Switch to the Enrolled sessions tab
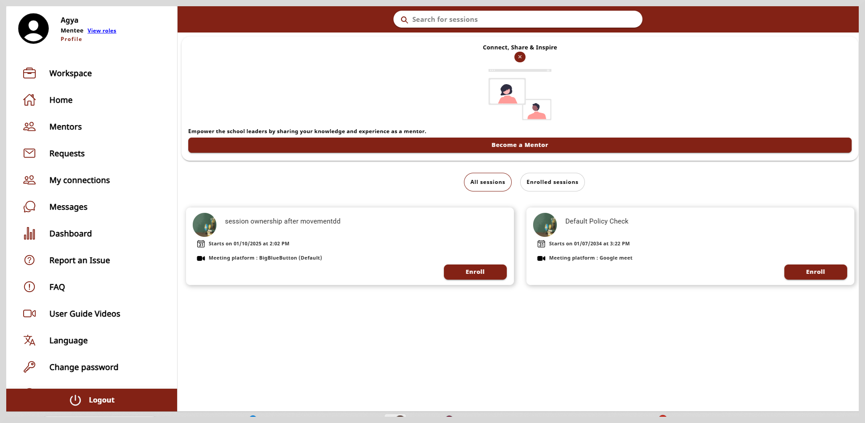This screenshot has height=423, width=865. coord(552,182)
